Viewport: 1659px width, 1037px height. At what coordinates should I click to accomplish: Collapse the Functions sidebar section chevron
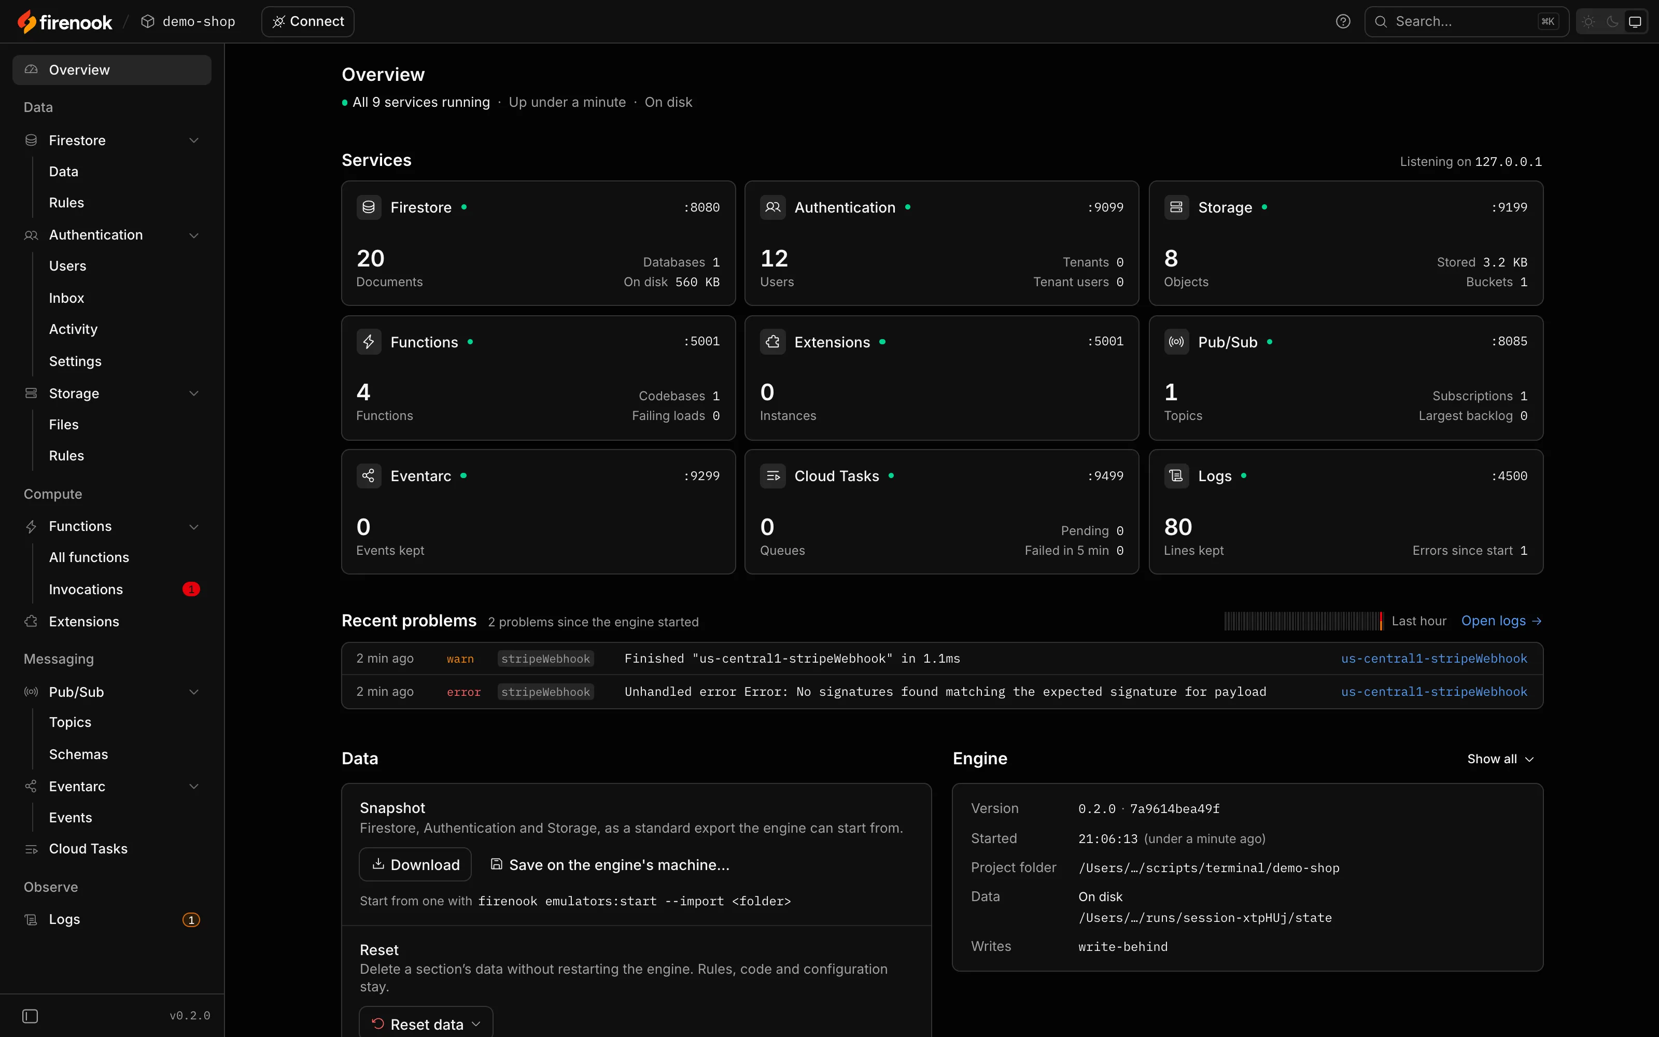(194, 527)
